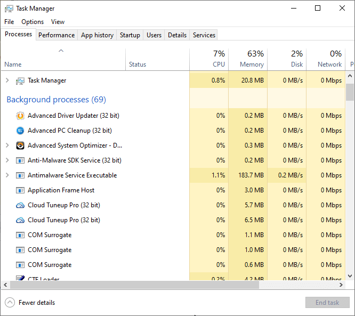Click the 6.5 MB memory value
This screenshot has height=316, width=355.
click(x=254, y=220)
